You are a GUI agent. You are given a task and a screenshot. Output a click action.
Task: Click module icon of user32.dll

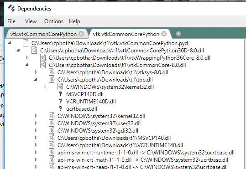pyautogui.click(x=52, y=123)
